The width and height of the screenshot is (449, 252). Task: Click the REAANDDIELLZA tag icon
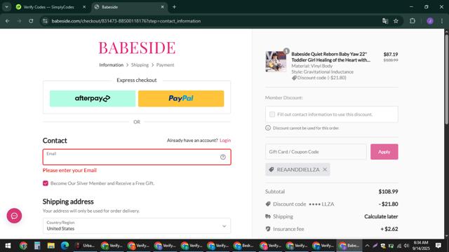(272, 169)
